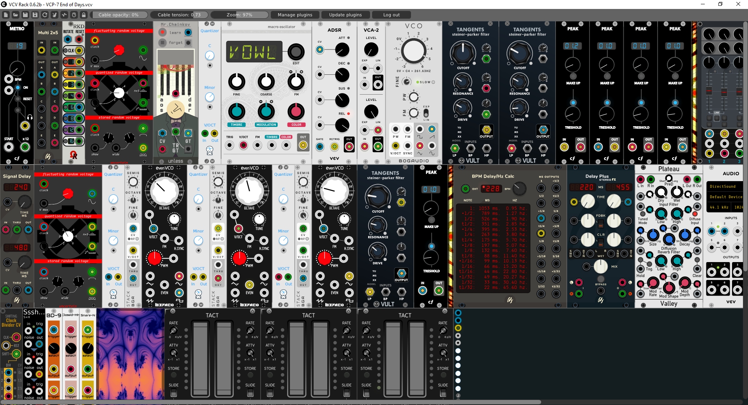
Task: Click the Bogaudio VCO large frequency knob
Action: 414,51
